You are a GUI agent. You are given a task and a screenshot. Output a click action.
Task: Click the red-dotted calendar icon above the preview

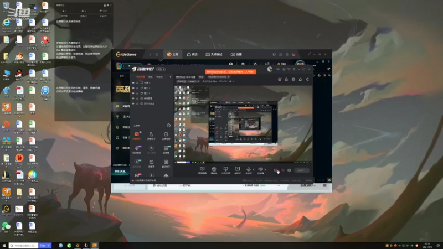280,79
